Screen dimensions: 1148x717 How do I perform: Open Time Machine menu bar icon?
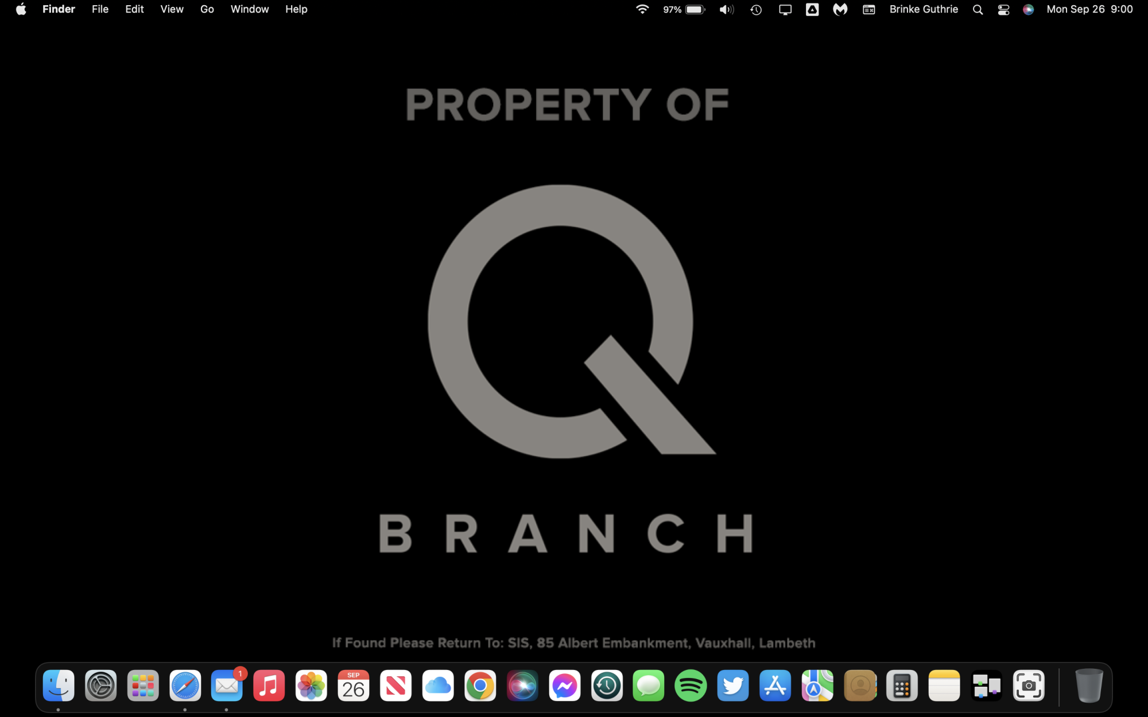756,9
